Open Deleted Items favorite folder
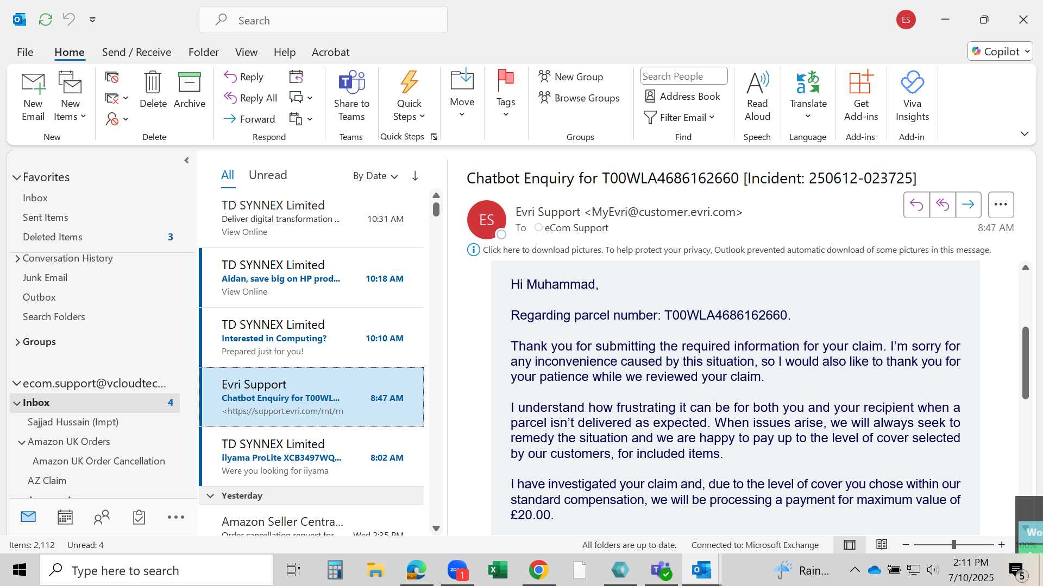Image resolution: width=1043 pixels, height=586 pixels. click(x=53, y=237)
